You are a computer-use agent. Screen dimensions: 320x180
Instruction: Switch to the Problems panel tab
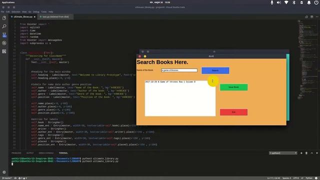16,153
